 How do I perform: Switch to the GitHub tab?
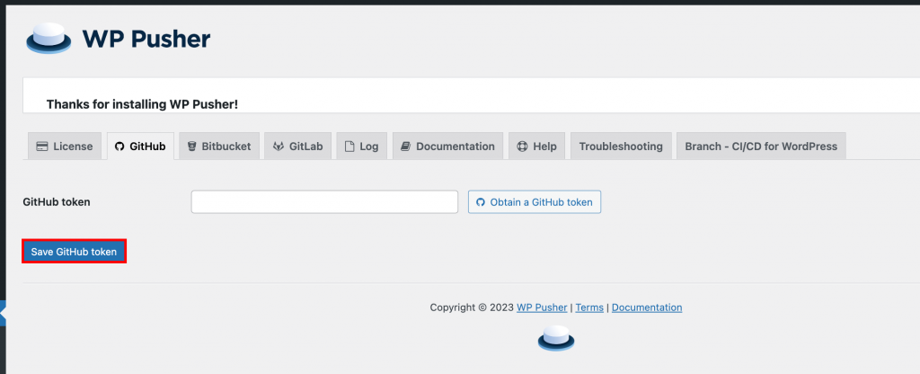[140, 147]
